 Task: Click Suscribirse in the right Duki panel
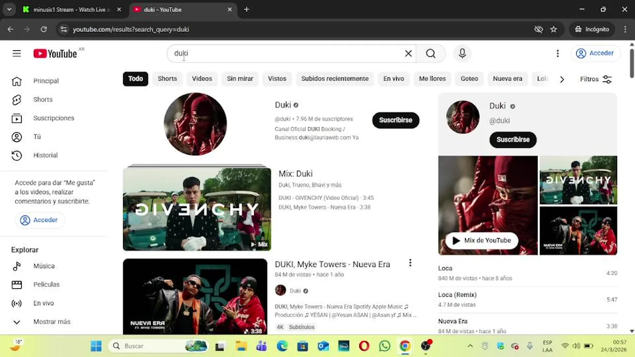pos(513,140)
